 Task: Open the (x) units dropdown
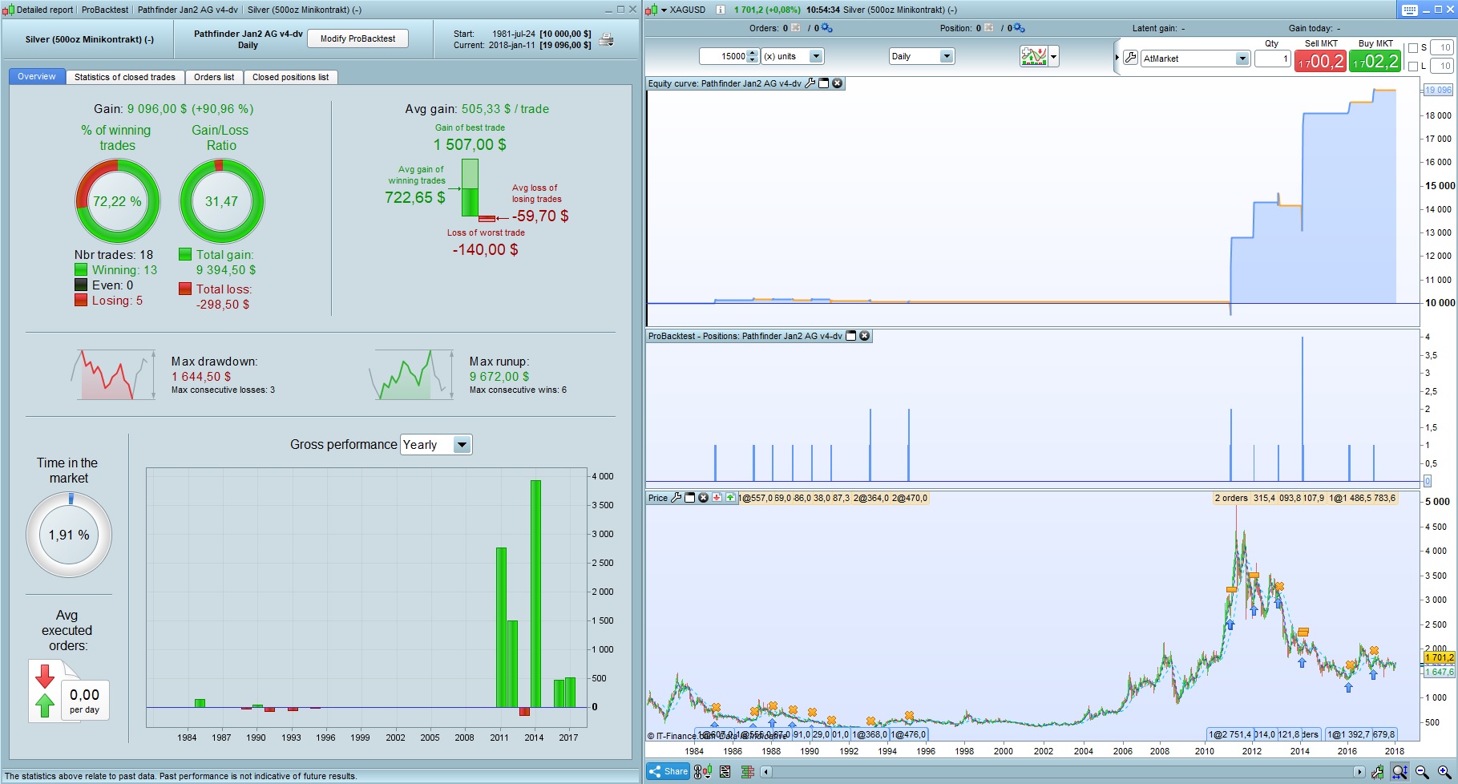[792, 56]
